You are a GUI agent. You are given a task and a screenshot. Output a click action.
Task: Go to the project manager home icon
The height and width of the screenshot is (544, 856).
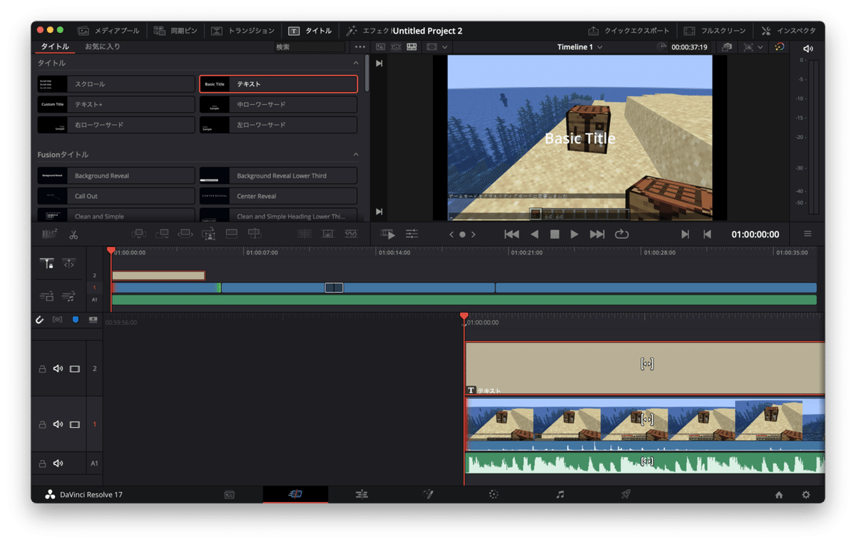click(x=779, y=495)
